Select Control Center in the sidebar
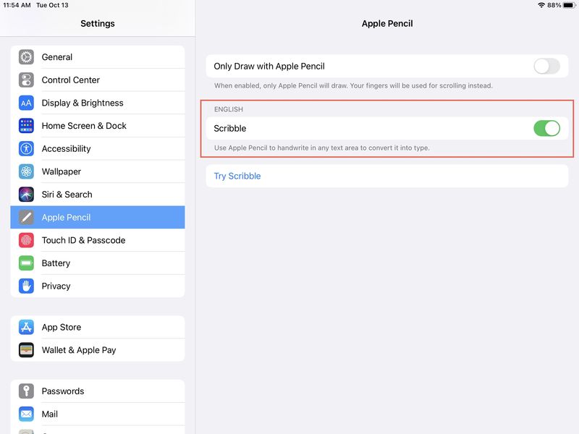 [98, 80]
